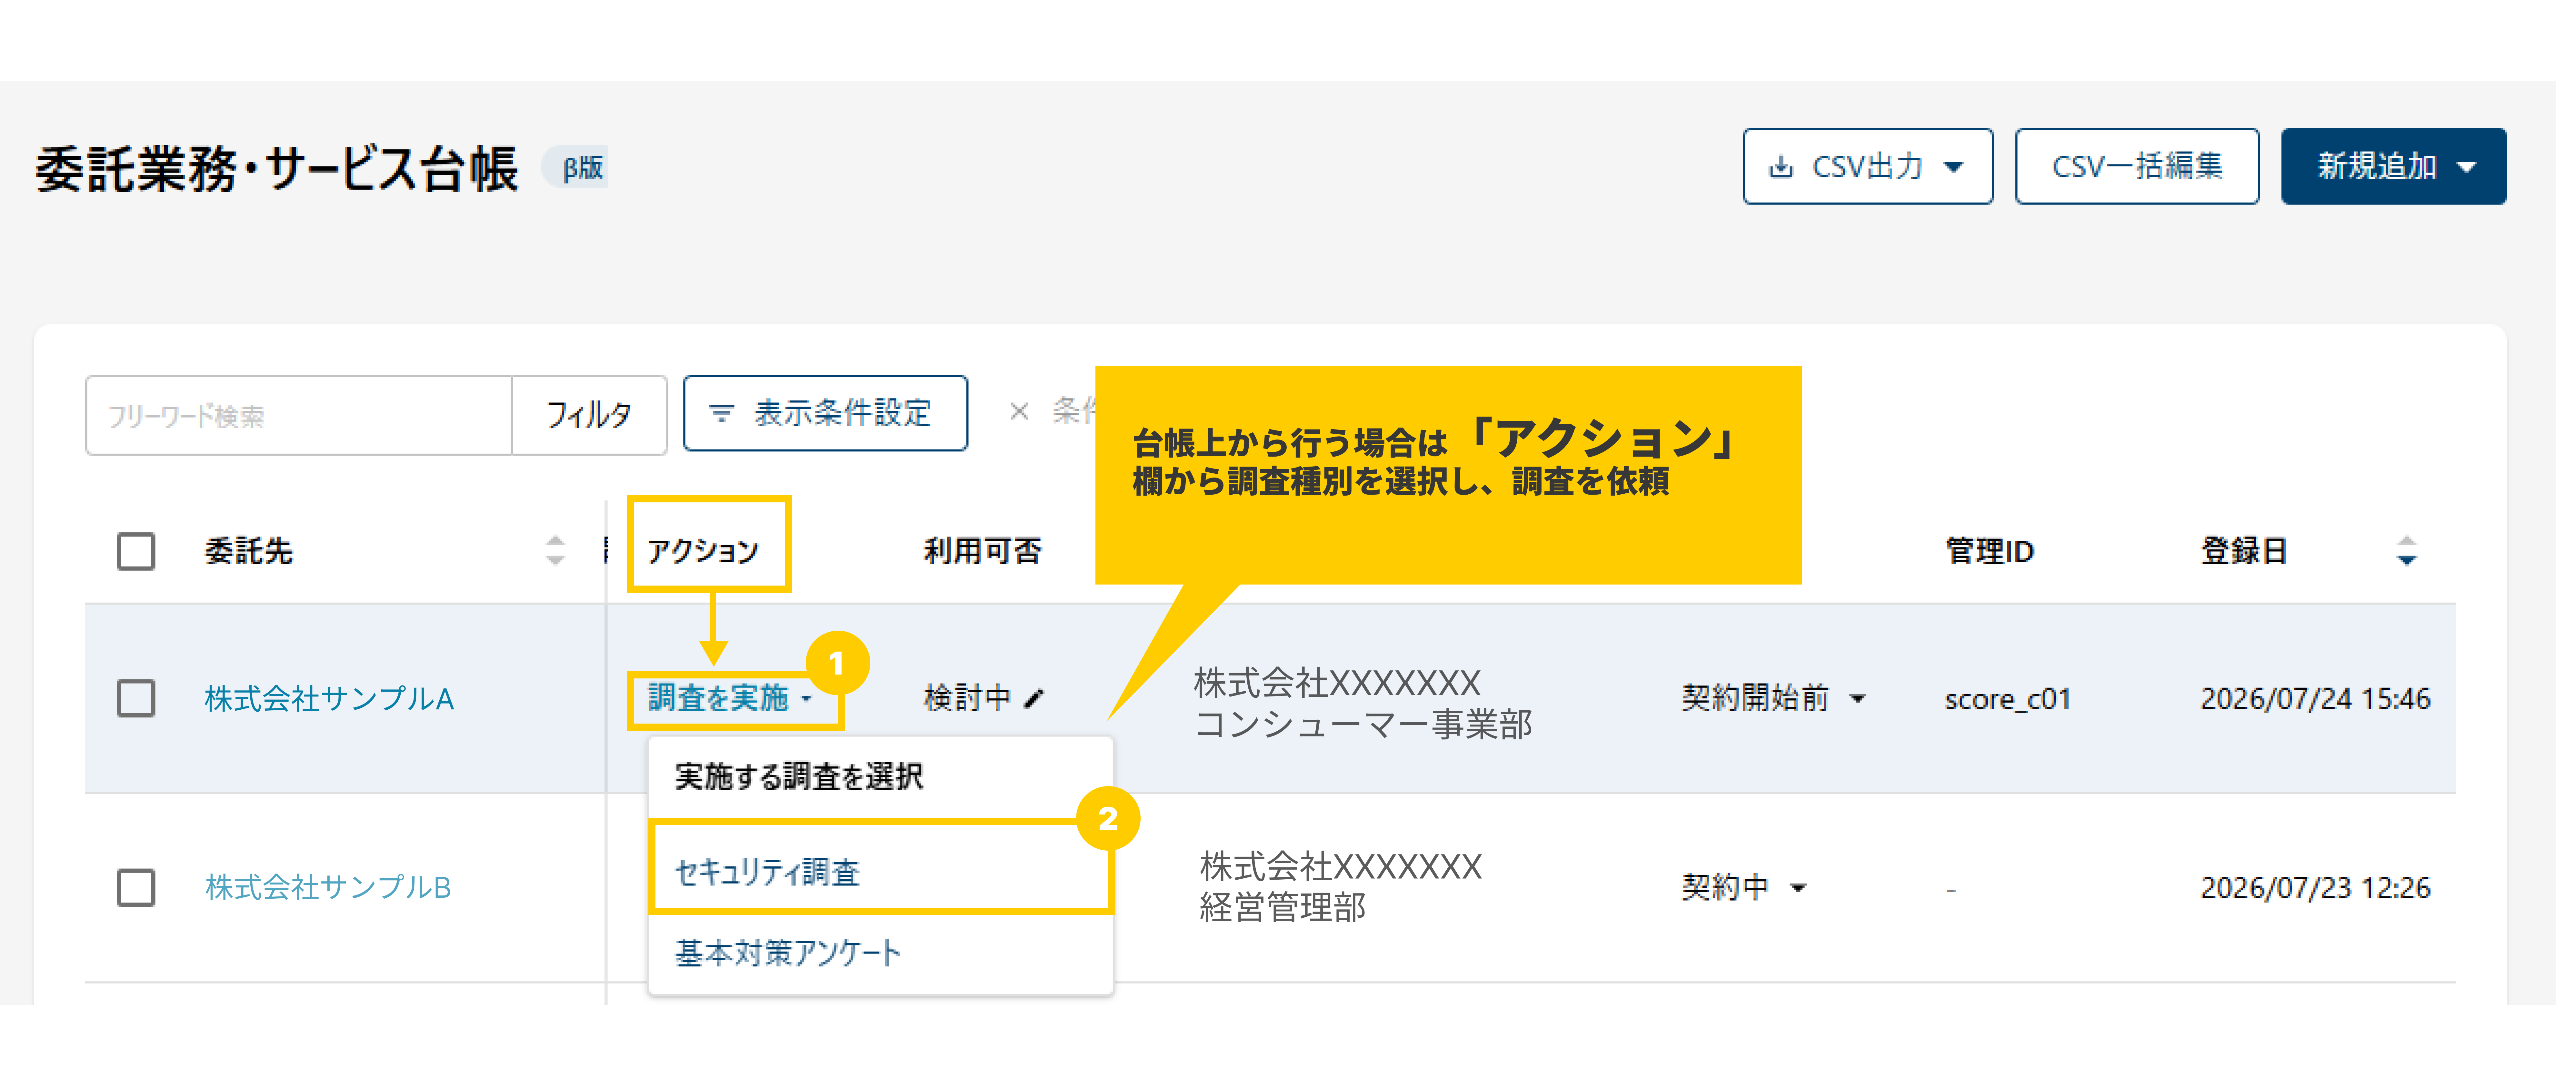Image resolution: width=2576 pixels, height=1086 pixels.
Task: Open the 株式会社サンプルB link
Action: [328, 887]
